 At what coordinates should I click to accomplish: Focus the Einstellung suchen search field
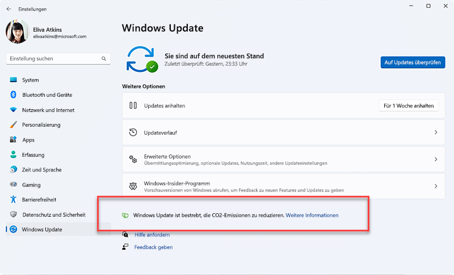tap(58, 59)
